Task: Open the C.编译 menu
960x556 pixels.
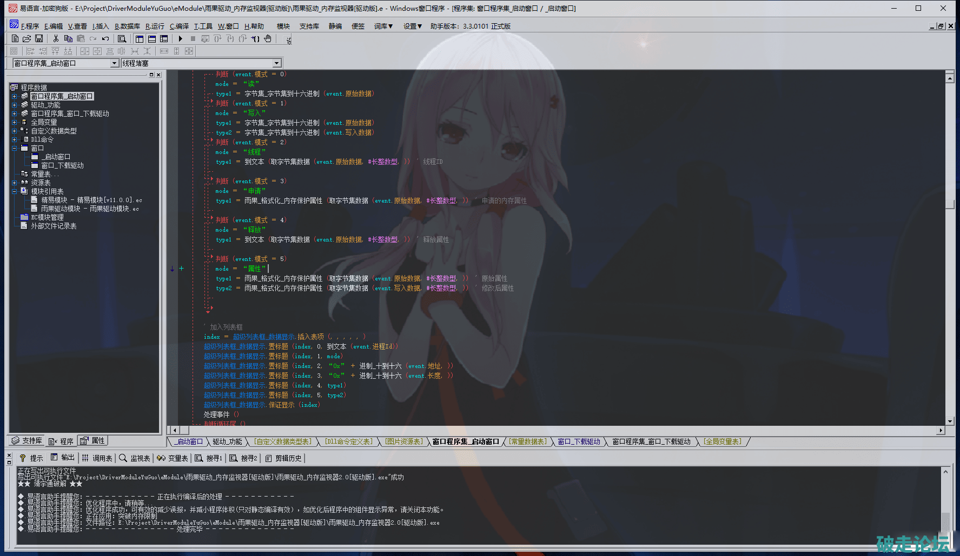Action: [179, 26]
